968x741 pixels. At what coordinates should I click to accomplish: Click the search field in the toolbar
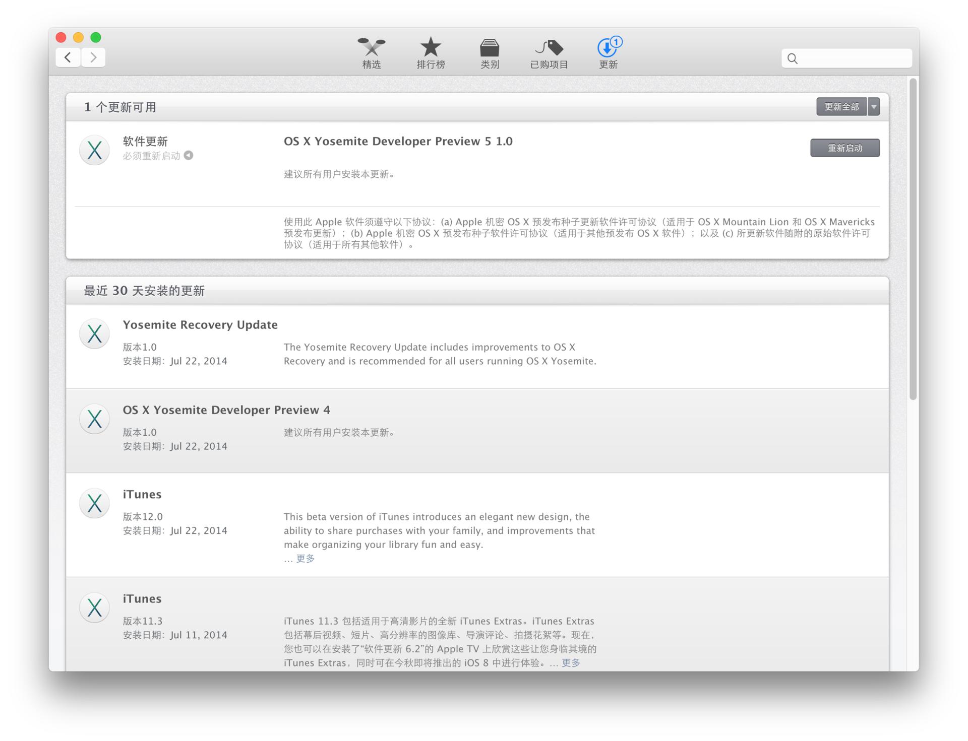(846, 58)
